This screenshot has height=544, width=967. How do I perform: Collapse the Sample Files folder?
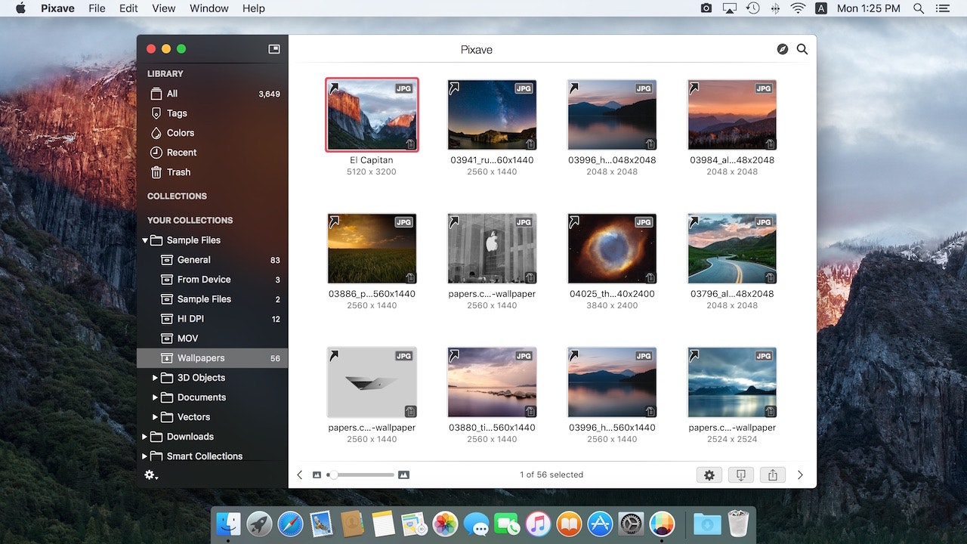click(145, 240)
